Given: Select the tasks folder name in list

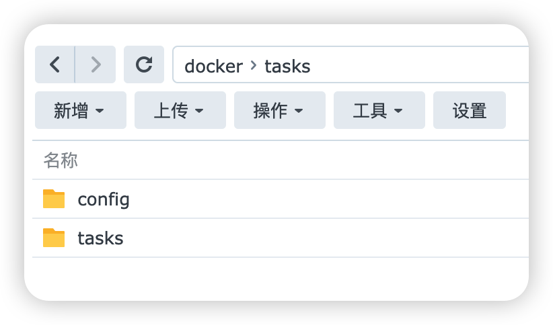Looking at the screenshot, I should click(100, 238).
